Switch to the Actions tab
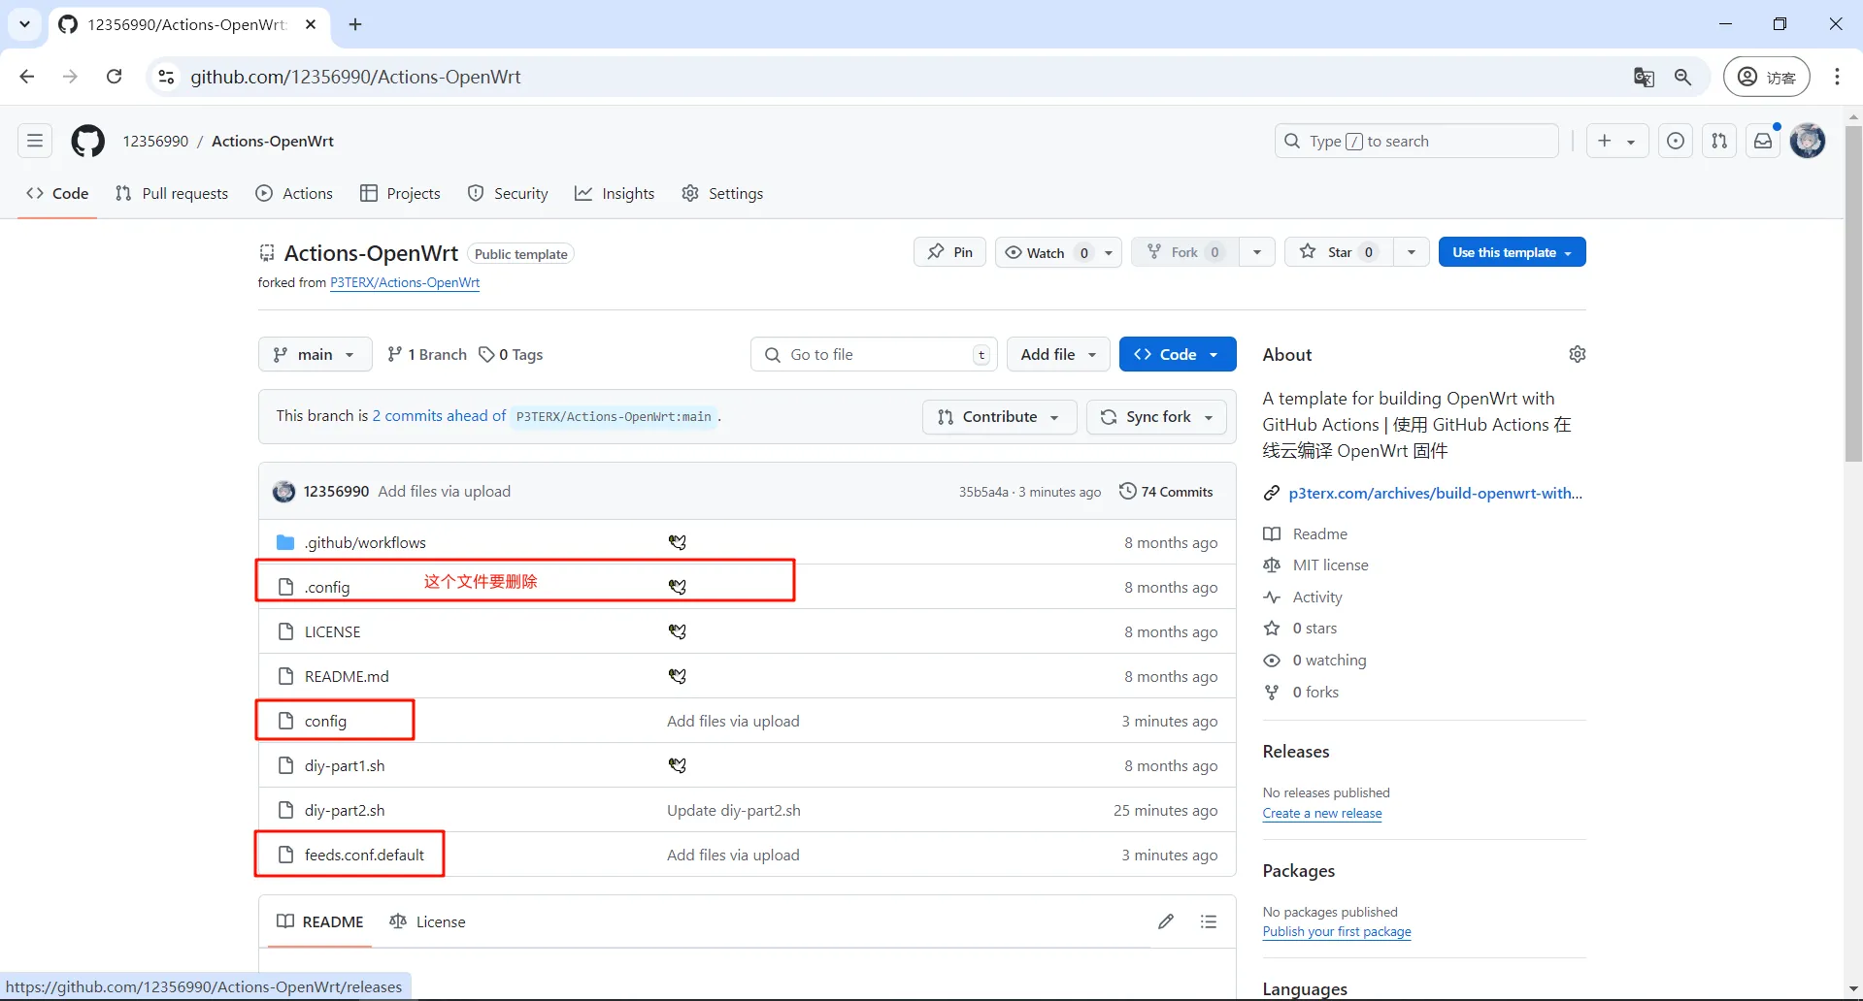Viewport: 1863px width, 1001px height. [x=294, y=193]
